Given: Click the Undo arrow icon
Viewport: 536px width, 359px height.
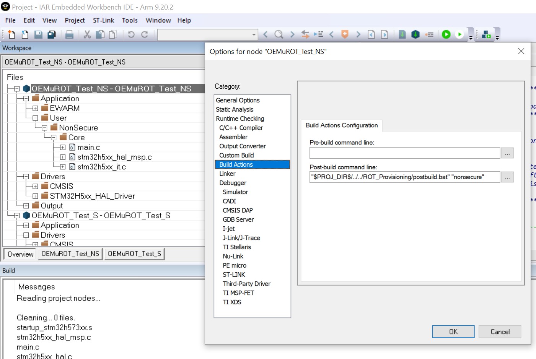Looking at the screenshot, I should click(131, 34).
